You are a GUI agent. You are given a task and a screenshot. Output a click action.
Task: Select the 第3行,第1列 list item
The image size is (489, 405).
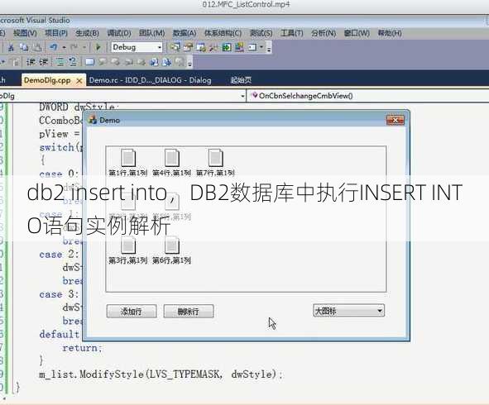click(x=128, y=250)
